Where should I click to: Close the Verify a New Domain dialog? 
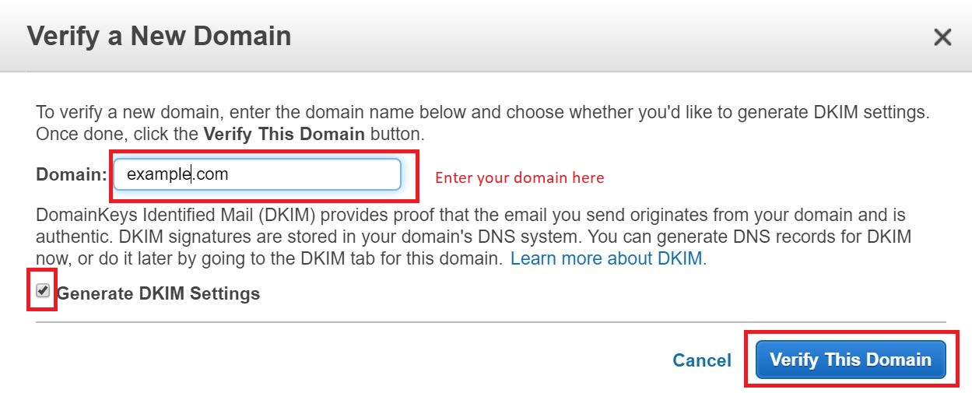[x=942, y=37]
